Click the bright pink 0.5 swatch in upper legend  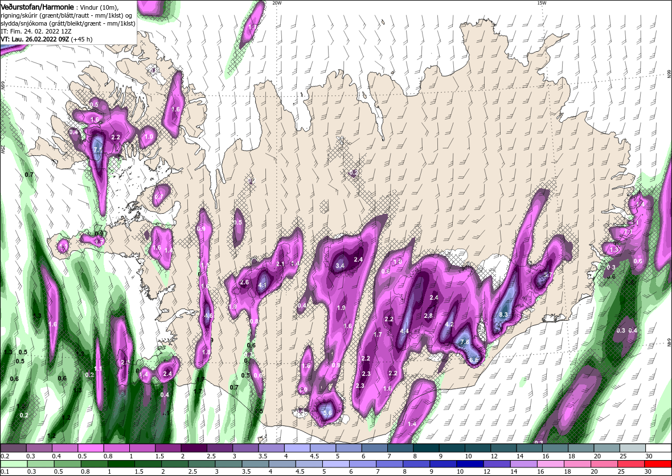(x=91, y=448)
